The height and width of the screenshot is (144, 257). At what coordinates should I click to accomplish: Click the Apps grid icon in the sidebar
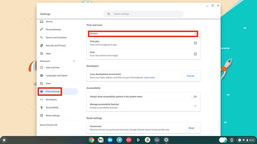click(42, 53)
